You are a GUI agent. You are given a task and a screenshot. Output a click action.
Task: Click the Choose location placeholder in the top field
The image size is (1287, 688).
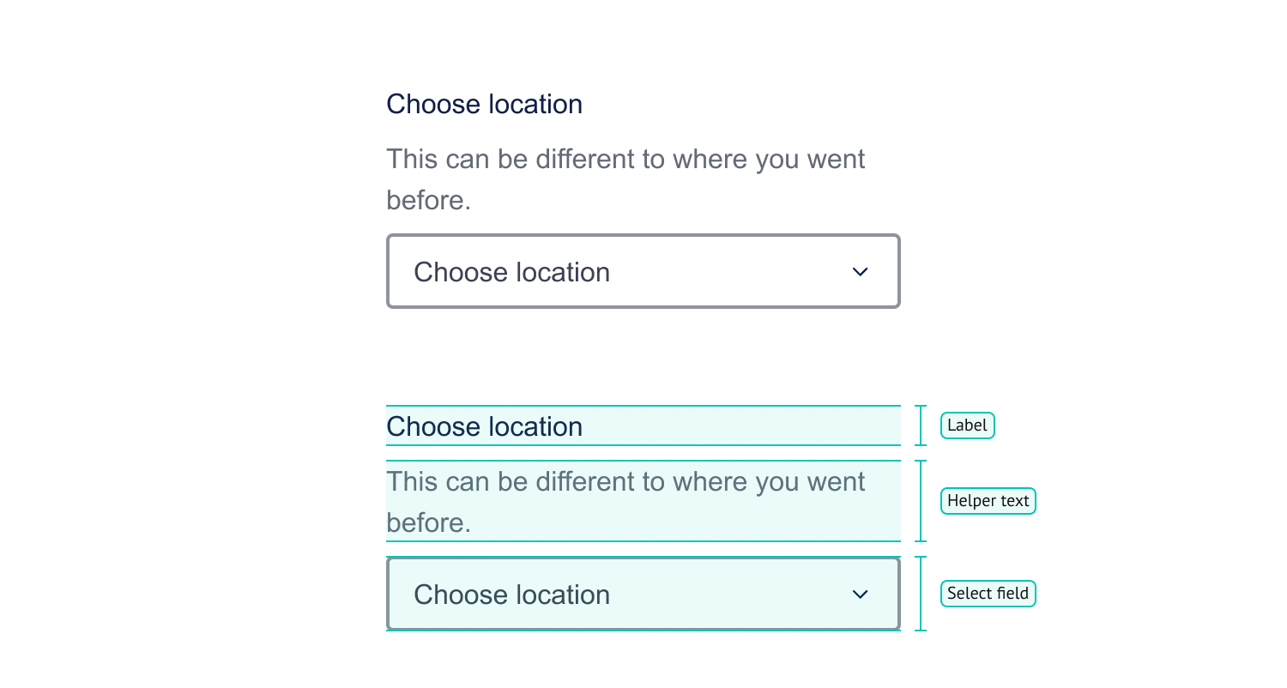click(511, 271)
